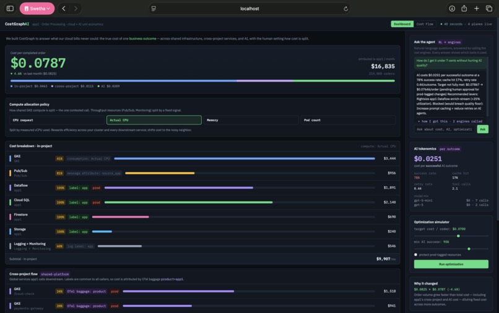Screen dimensions: 499x313
Task: Click the Pub/Sub cost row name
Action: (20, 171)
